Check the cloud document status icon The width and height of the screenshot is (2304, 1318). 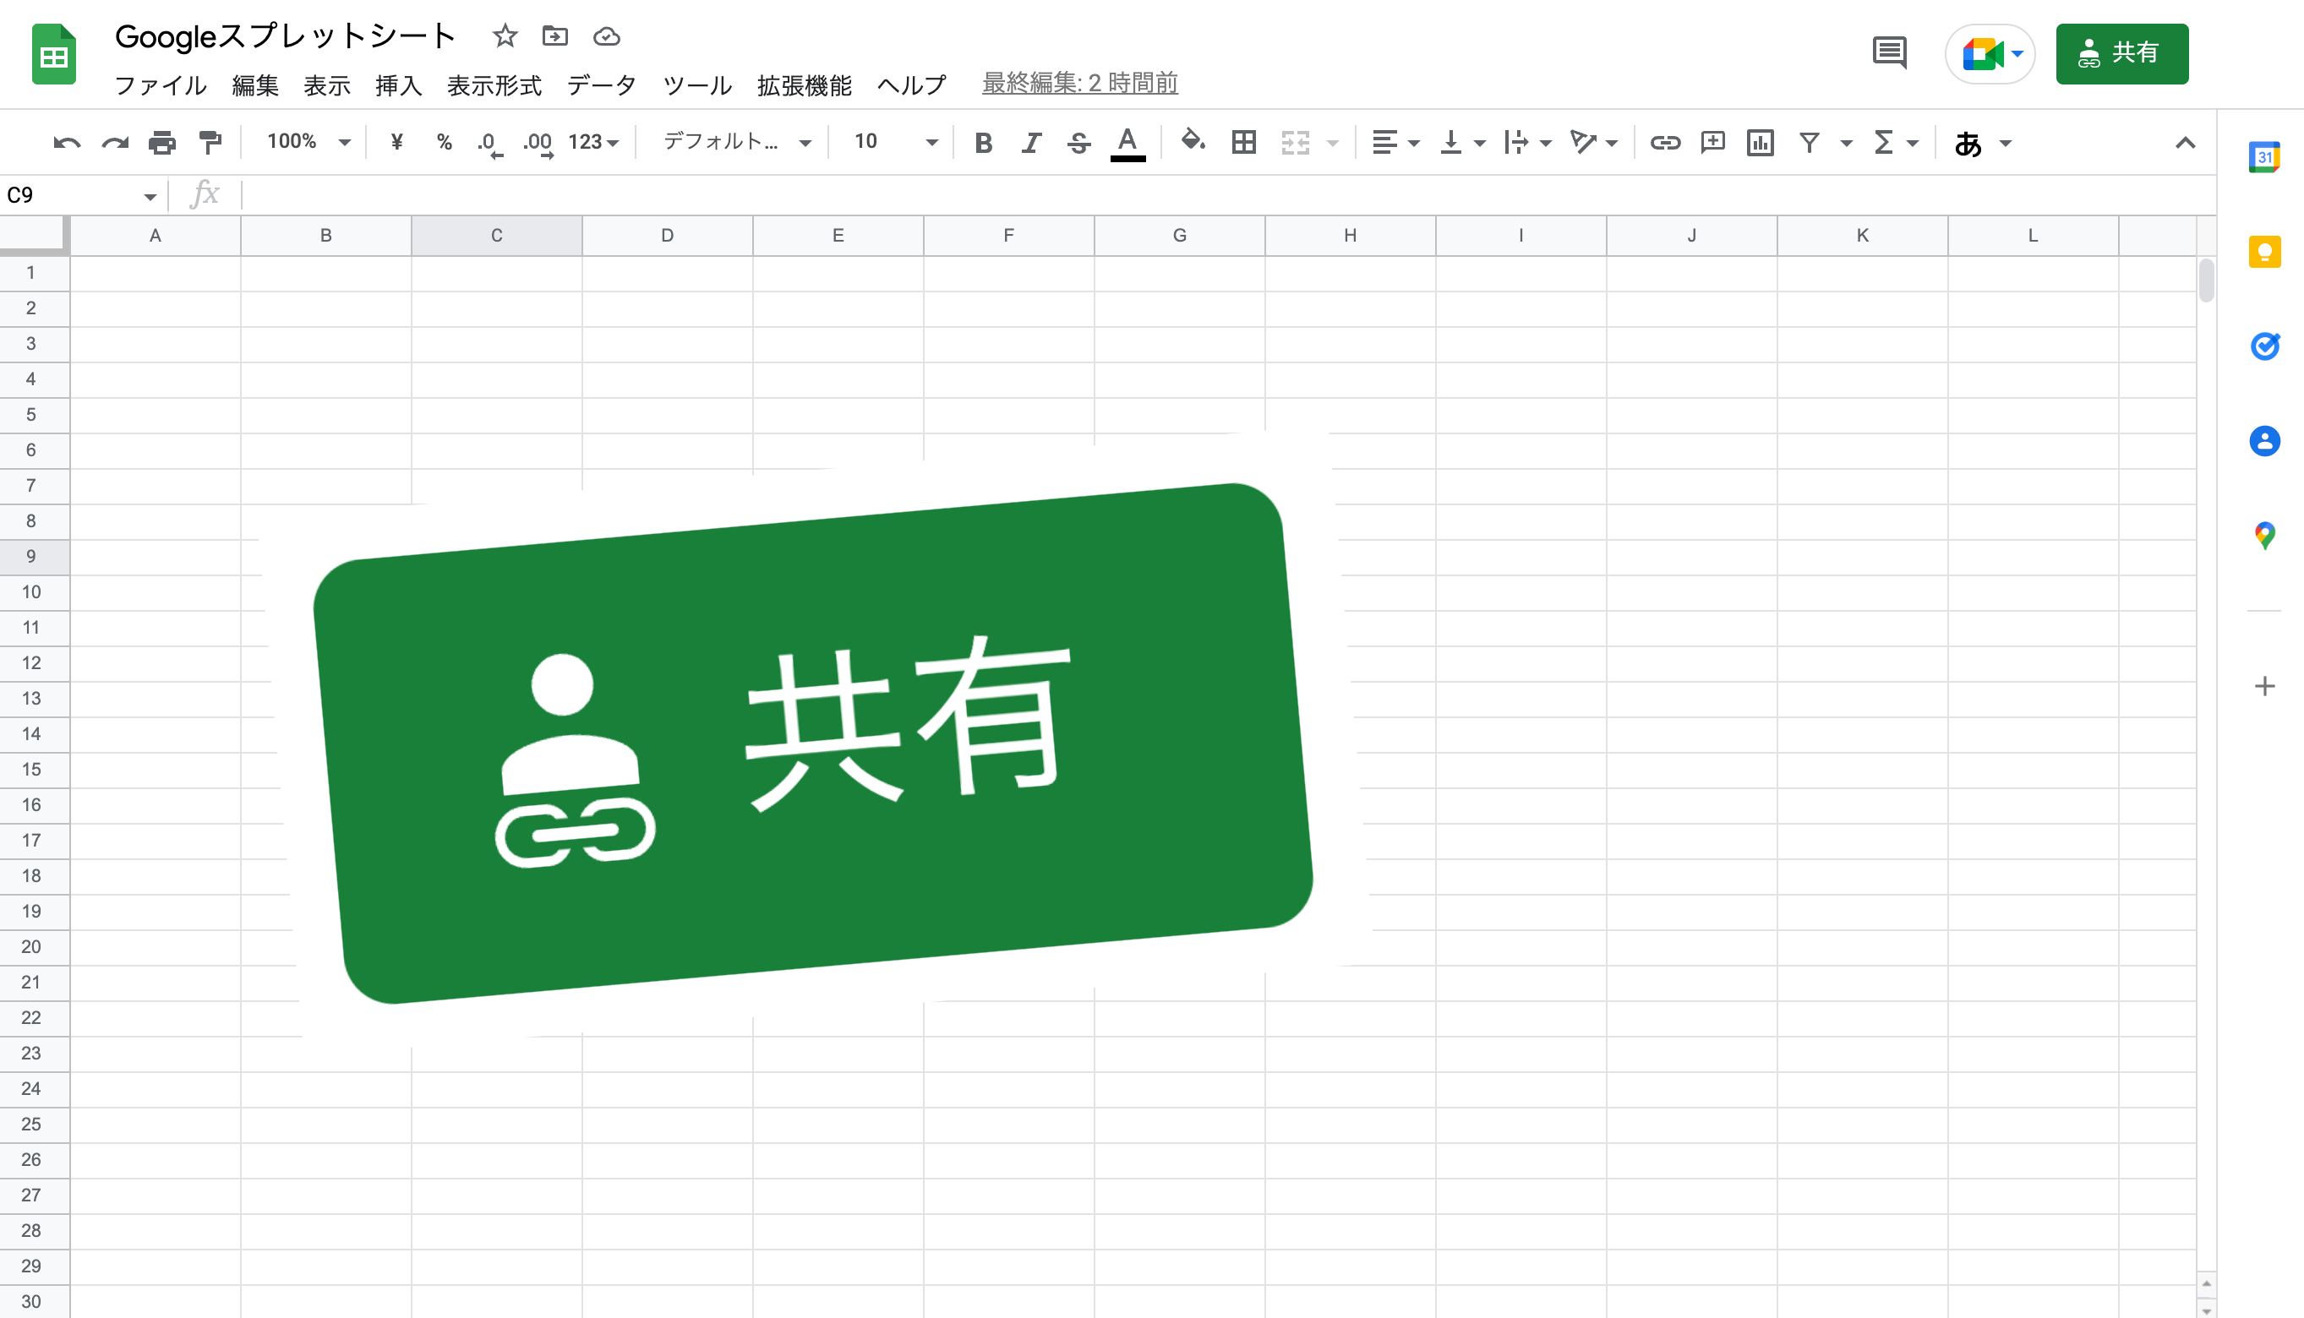tap(606, 36)
